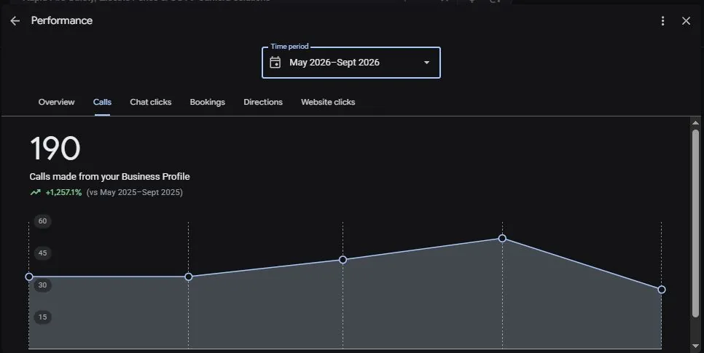This screenshot has height=353, width=704.
Task: Open the Chat clicks tab
Action: pos(150,103)
